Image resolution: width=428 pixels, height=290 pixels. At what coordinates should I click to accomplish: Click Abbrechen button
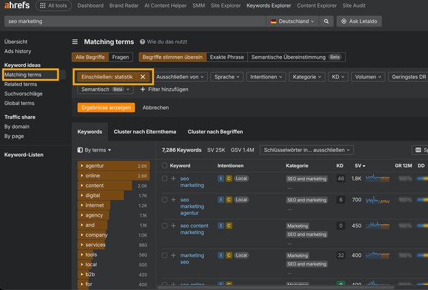pos(156,108)
